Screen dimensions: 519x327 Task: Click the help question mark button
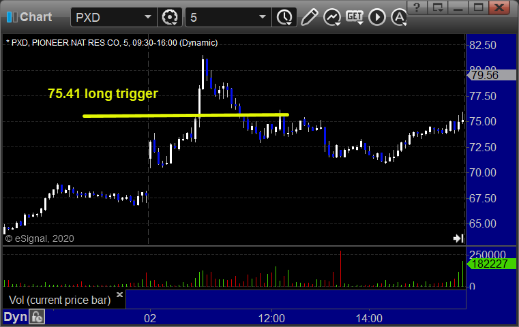coord(417,7)
